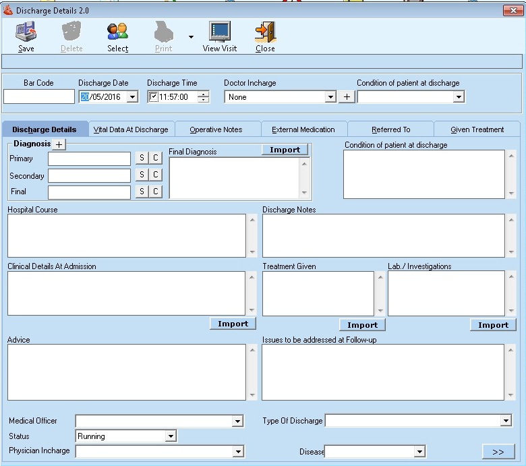Click C button for Final diagnosis

(155, 192)
